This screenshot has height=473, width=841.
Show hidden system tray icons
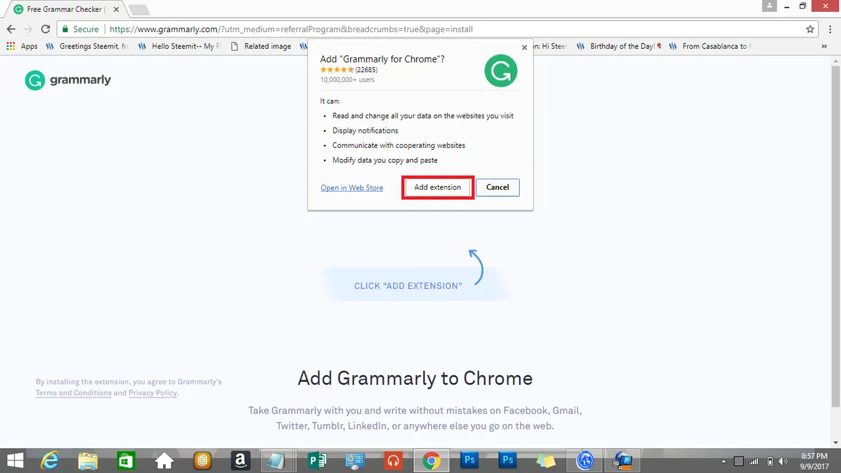click(723, 461)
